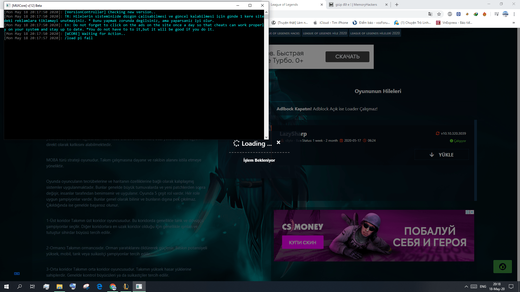This screenshot has width=520, height=292.
Task: Open the media control playlist icon
Action: click(x=496, y=14)
